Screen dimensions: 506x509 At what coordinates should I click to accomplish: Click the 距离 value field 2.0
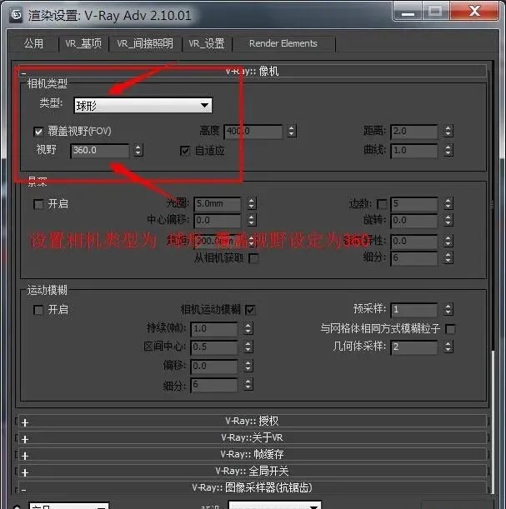pos(414,132)
